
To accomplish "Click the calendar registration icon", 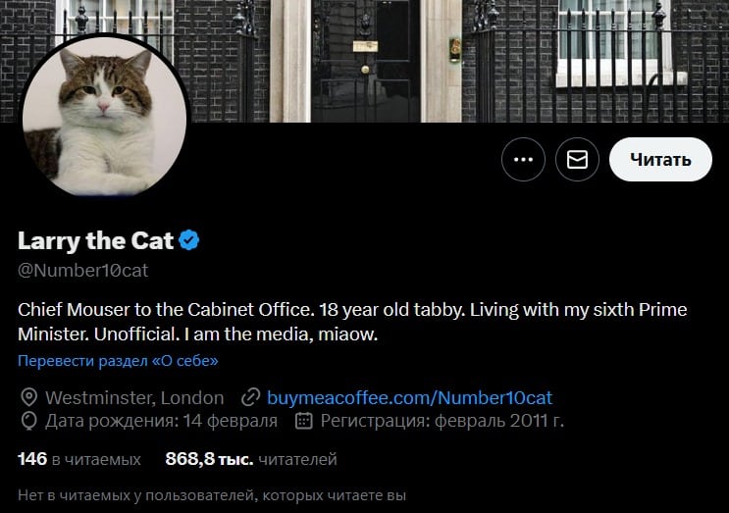I will tap(304, 421).
